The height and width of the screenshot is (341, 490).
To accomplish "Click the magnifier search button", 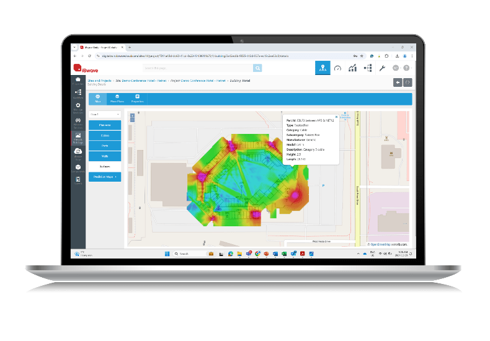I will coord(257,68).
